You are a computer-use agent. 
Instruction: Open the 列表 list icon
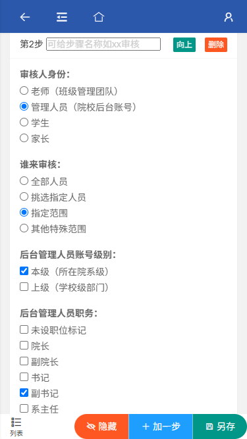(x=16, y=426)
